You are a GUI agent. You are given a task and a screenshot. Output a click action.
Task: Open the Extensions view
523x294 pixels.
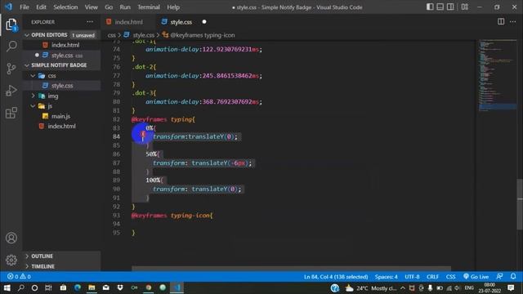(11, 113)
